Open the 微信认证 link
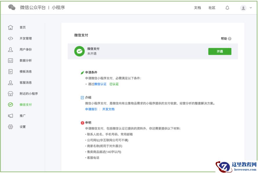The image size is (258, 173). point(100,84)
